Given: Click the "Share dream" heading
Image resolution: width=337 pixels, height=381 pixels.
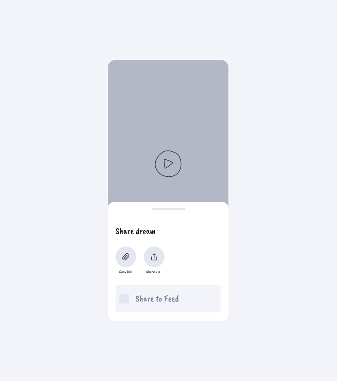Looking at the screenshot, I should coord(135,231).
